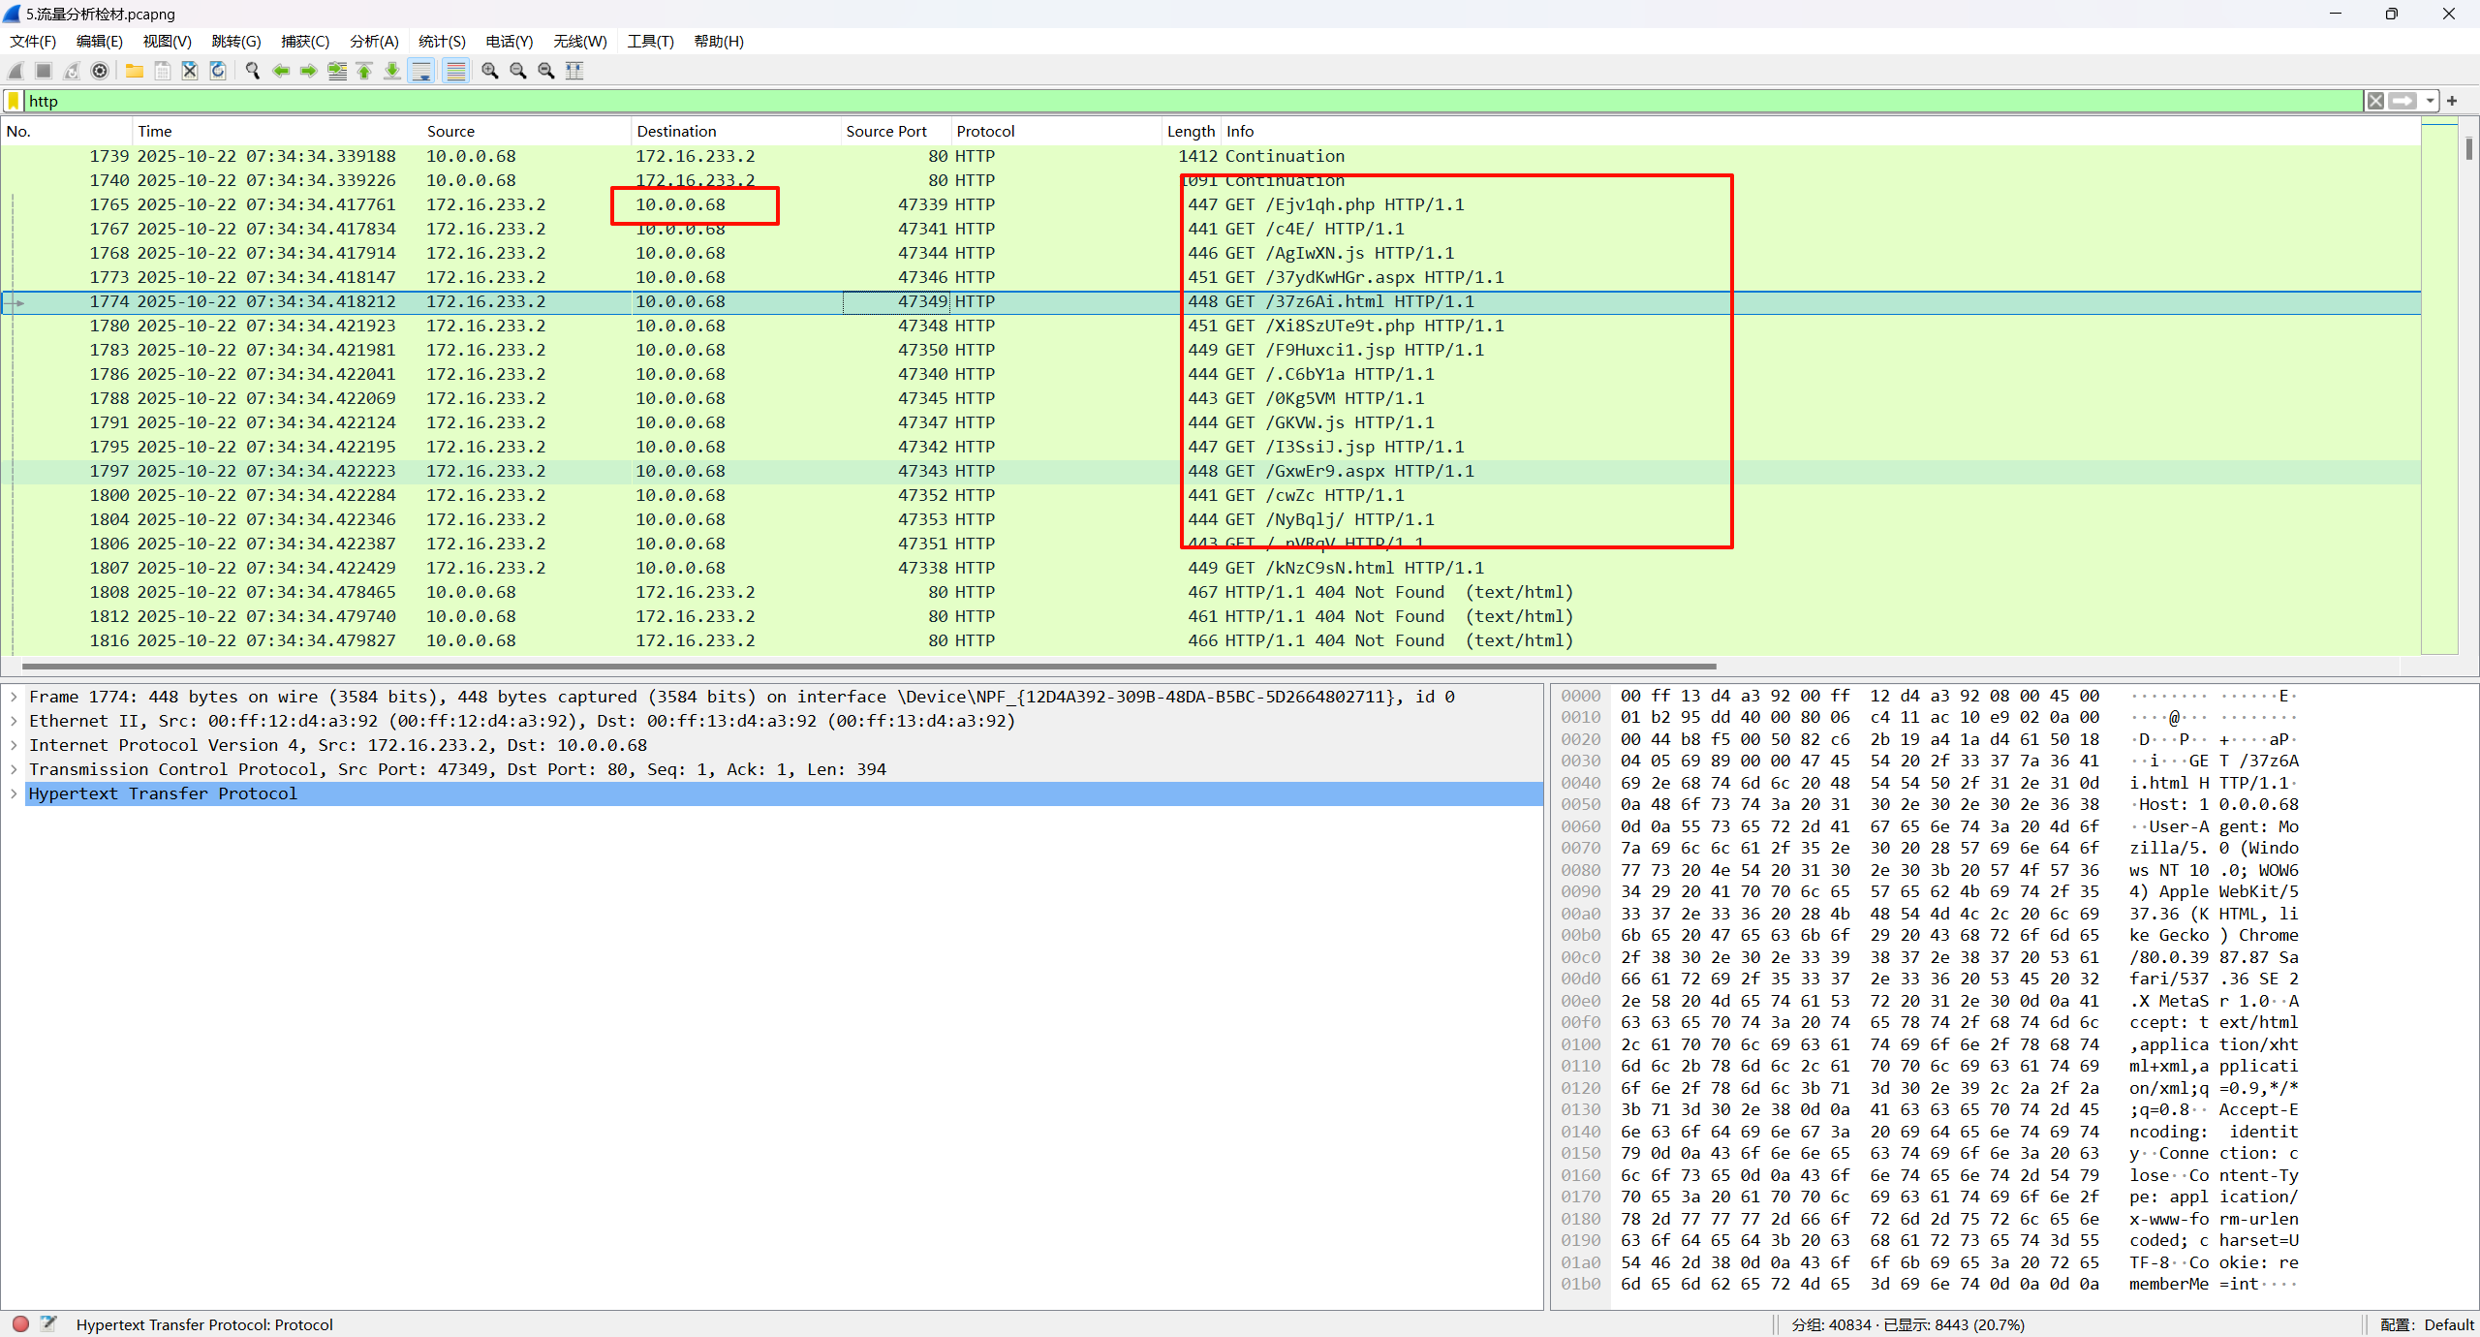Screen dimensions: 2480x1337
Task: Open the 分析(A) menu
Action: click(374, 42)
